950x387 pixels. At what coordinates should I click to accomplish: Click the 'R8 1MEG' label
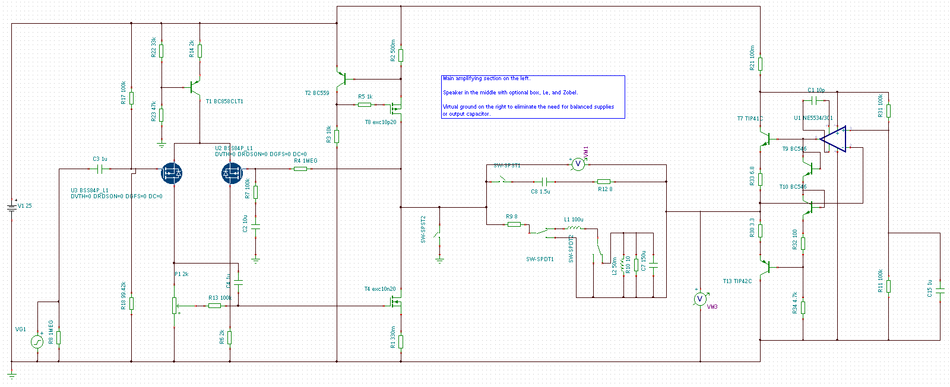51,332
